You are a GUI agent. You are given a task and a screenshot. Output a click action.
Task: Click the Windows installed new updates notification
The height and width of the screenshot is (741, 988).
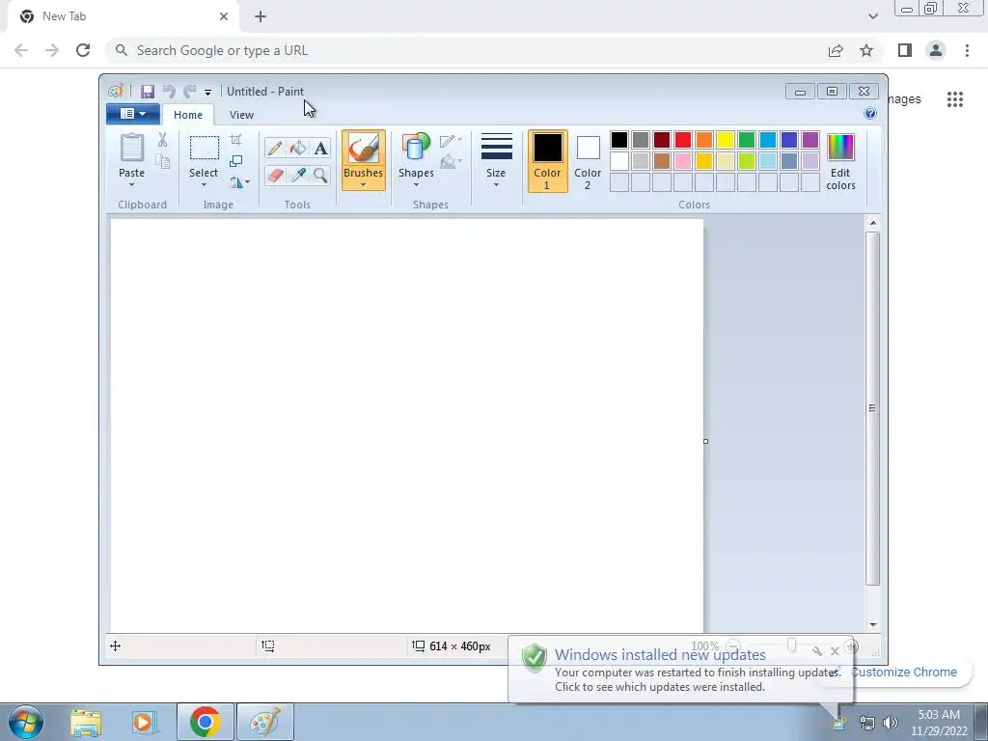point(680,671)
